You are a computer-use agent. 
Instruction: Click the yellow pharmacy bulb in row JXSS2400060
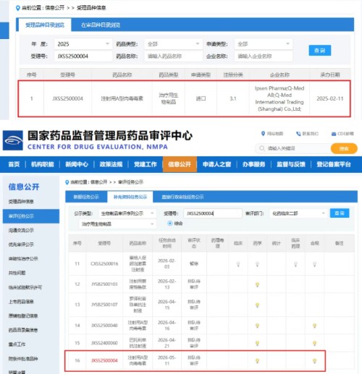tap(257, 343)
